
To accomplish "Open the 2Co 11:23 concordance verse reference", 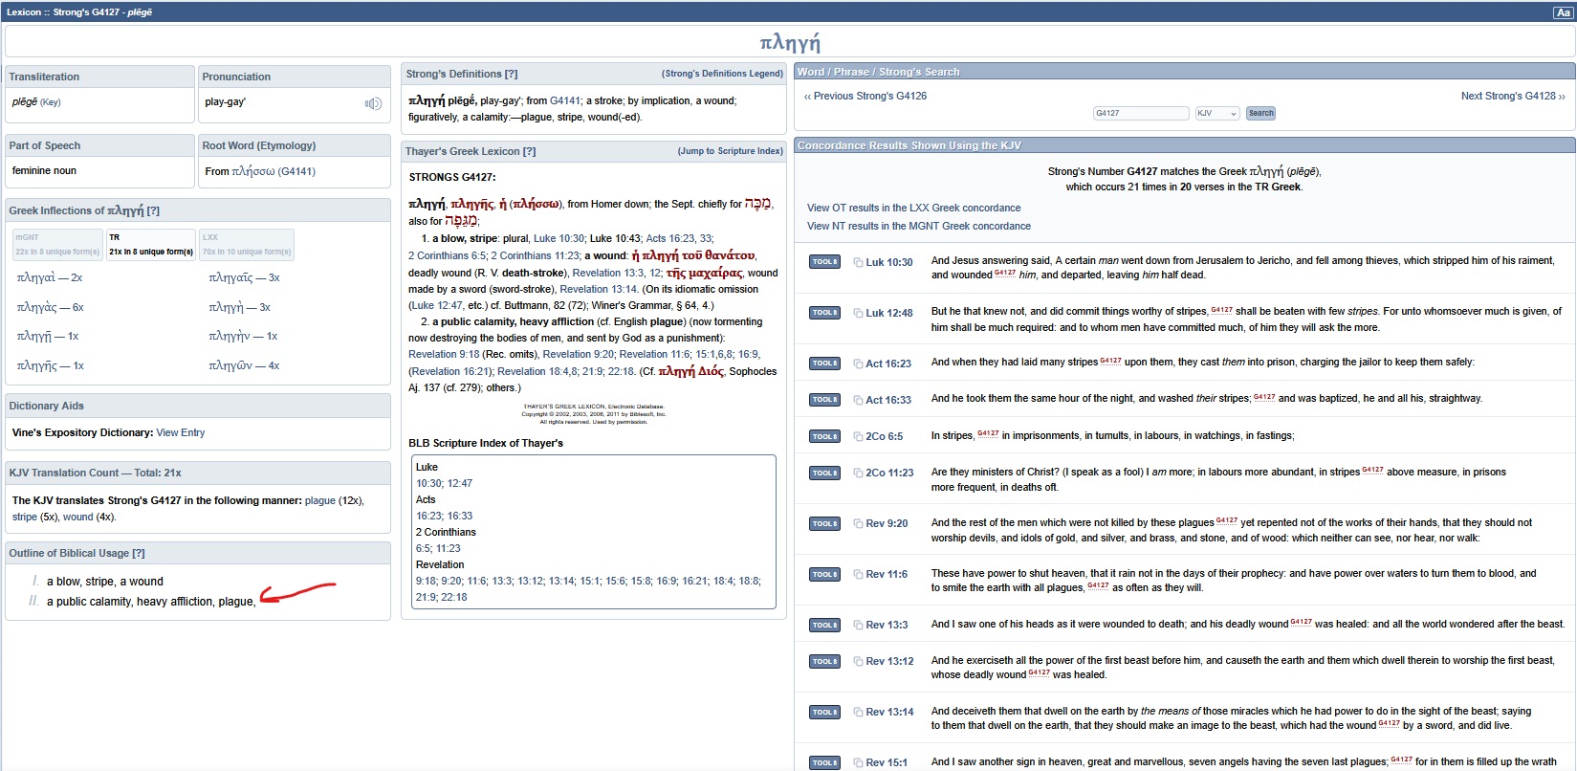I will (x=889, y=473).
